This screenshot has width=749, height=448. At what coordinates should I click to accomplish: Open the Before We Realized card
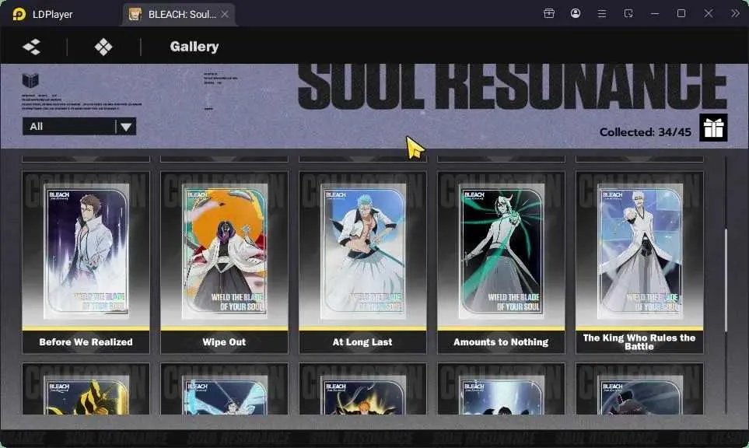tap(86, 262)
